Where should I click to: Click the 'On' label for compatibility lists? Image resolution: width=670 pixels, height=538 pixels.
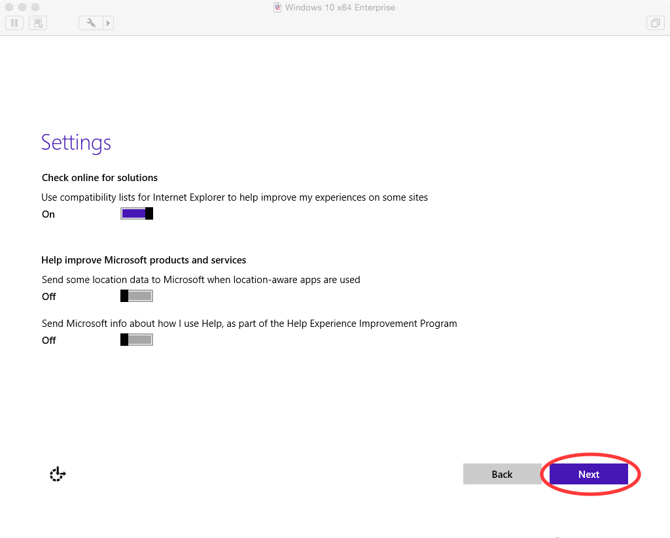coord(48,214)
